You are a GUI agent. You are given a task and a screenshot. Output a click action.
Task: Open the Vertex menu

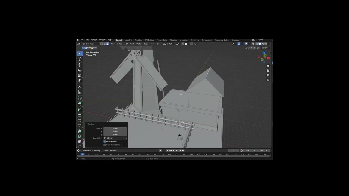139,44
